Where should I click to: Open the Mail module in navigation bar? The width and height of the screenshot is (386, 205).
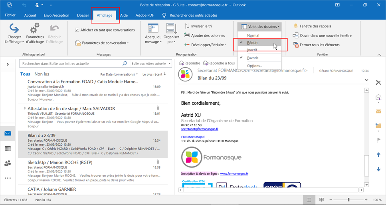pyautogui.click(x=8, y=133)
